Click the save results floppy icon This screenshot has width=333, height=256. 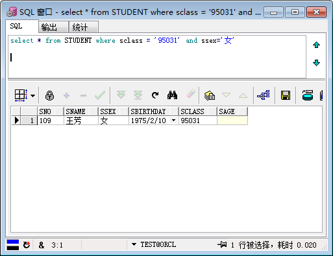[286, 95]
